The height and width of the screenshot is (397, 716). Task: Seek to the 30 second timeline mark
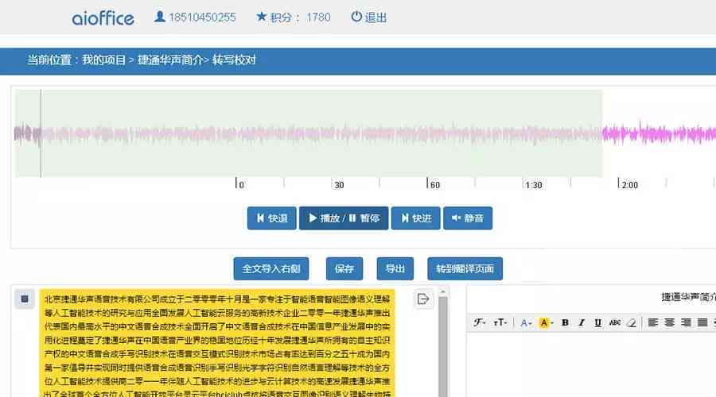(338, 185)
